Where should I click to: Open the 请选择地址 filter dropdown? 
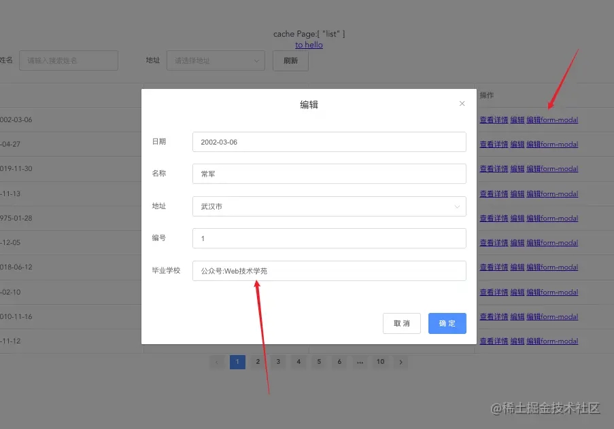[x=216, y=60]
